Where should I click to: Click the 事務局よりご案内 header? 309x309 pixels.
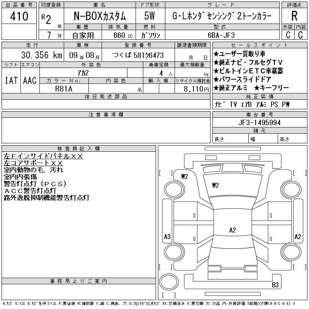point(79,281)
